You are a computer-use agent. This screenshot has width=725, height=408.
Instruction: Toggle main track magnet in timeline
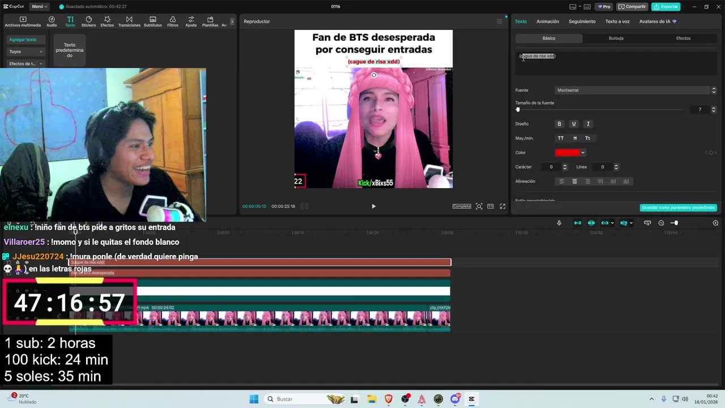pyautogui.click(x=578, y=223)
